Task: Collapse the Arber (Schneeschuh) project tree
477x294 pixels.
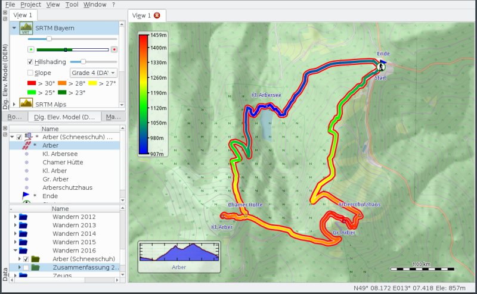Action: (12, 137)
